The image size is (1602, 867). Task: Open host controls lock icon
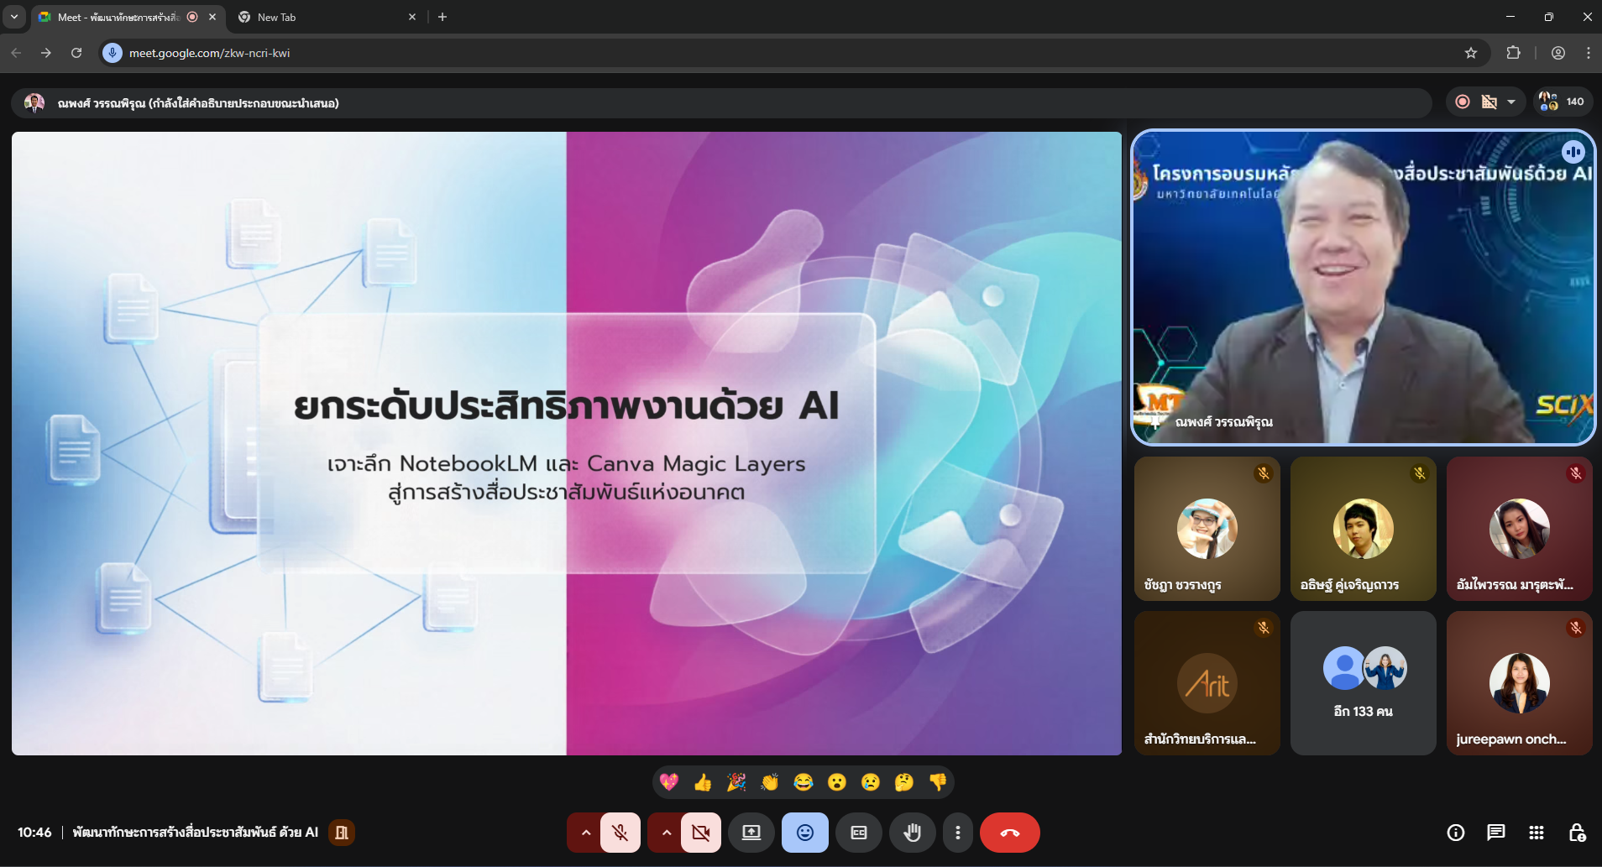pos(1576,833)
